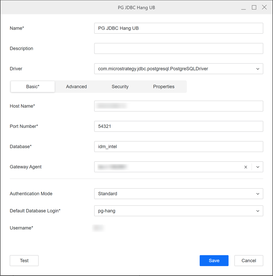
Task: Expand the Gateway Agent dropdown arrow
Action: (258, 167)
